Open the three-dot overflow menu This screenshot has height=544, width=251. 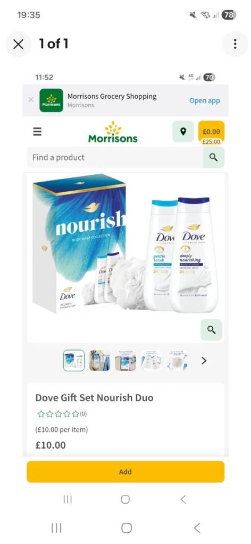click(x=235, y=44)
